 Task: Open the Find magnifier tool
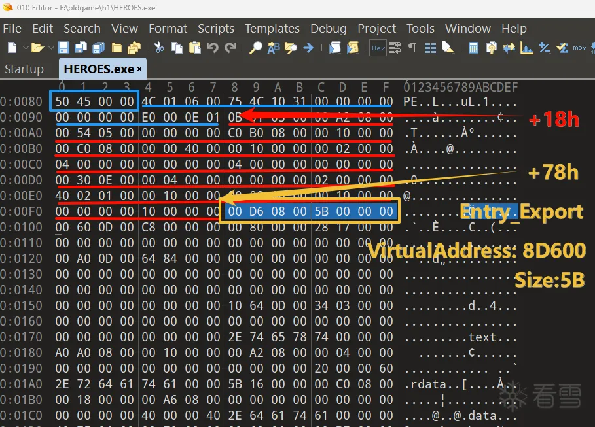tap(256, 48)
